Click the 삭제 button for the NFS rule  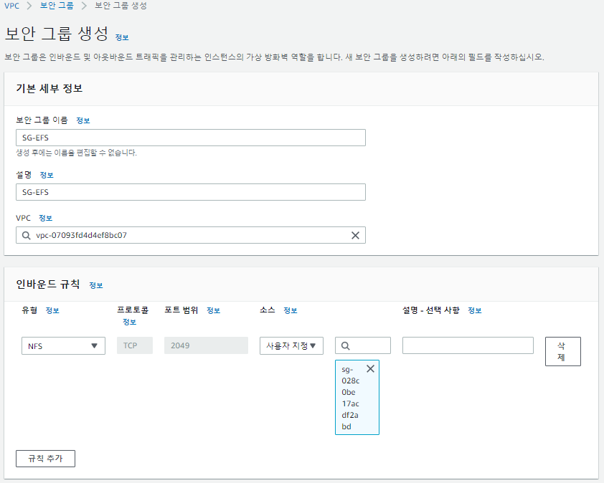click(x=563, y=351)
